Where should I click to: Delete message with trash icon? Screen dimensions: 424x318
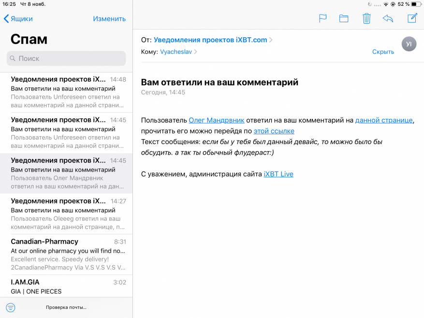point(366,18)
